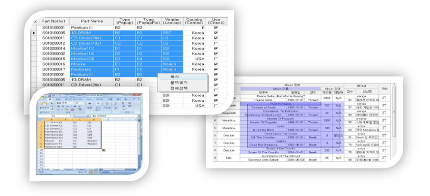
Task: Click the font color icon in the Excel ribbon
Action: [72, 110]
